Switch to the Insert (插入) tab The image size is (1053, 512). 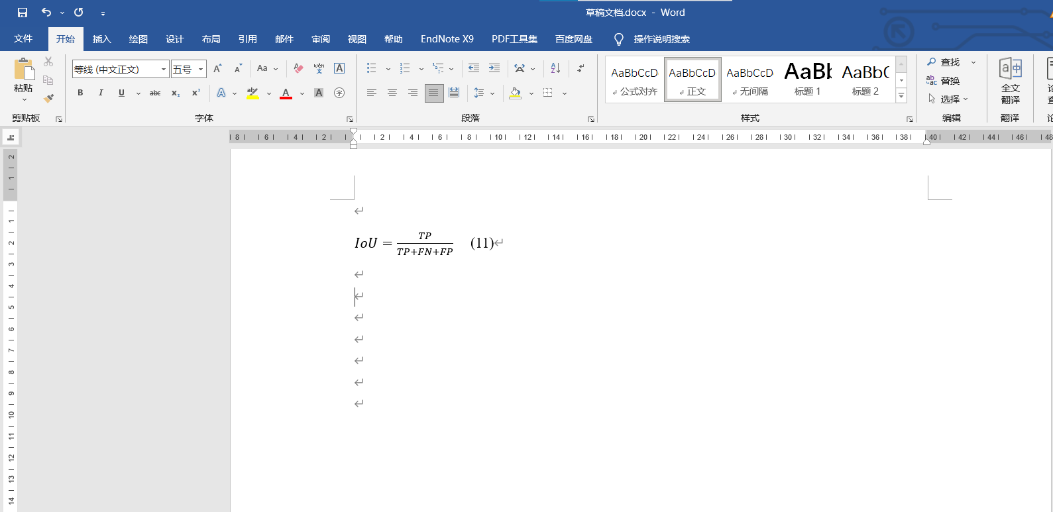tap(101, 39)
